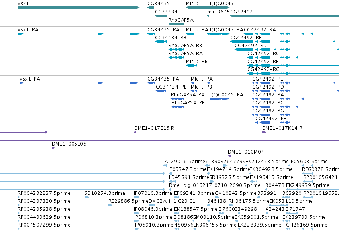Screen dimensions: 339x231
Task: Select the Vsx1 gene bar
Action: click(78, 8)
